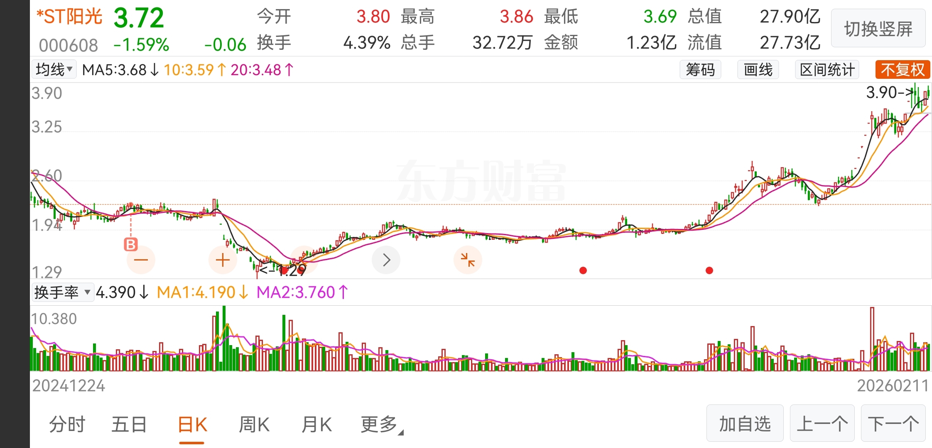Viewport: 932px width, 448px height.
Task: Open the 换手率 sub-indicator dropdown
Action: (63, 292)
